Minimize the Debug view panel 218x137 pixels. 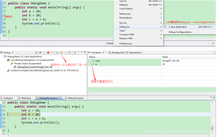coord(82,52)
